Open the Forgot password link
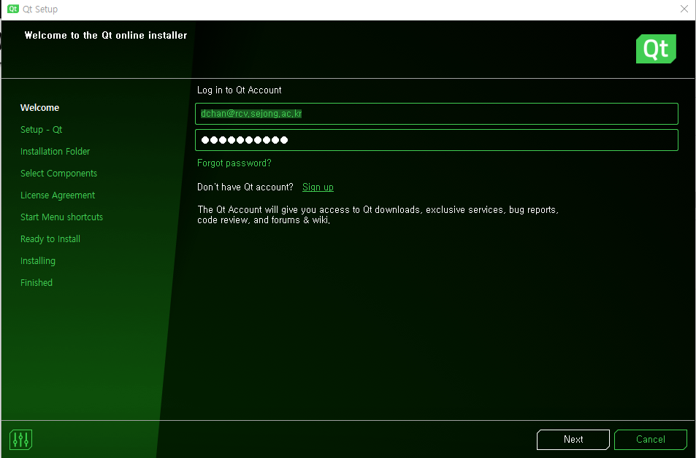The height and width of the screenshot is (458, 696). click(x=234, y=163)
